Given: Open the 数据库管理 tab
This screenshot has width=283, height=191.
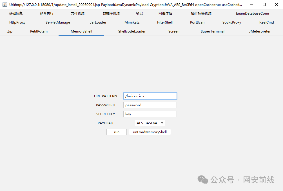Looking at the screenshot, I should click(x=111, y=13).
